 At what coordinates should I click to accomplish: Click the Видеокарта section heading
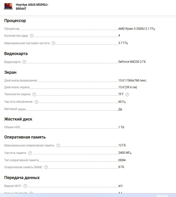pyautogui.click(x=16, y=54)
